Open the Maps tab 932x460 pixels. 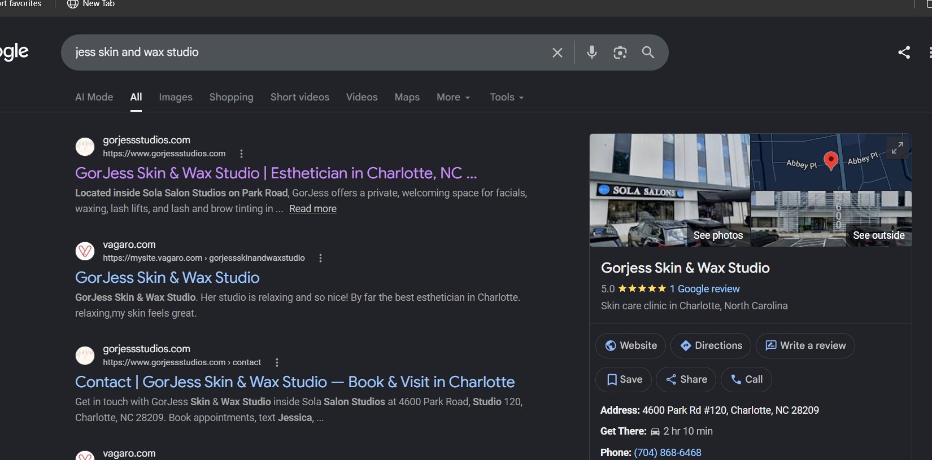point(407,97)
